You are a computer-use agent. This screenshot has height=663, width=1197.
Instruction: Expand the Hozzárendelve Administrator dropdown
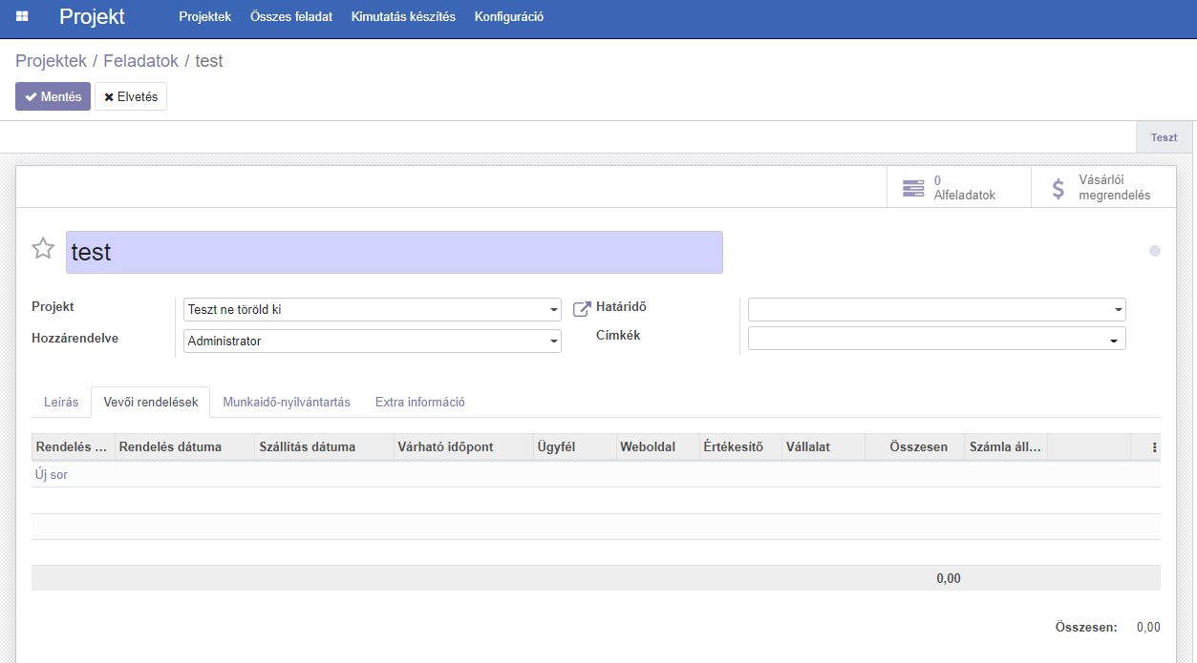point(373,341)
